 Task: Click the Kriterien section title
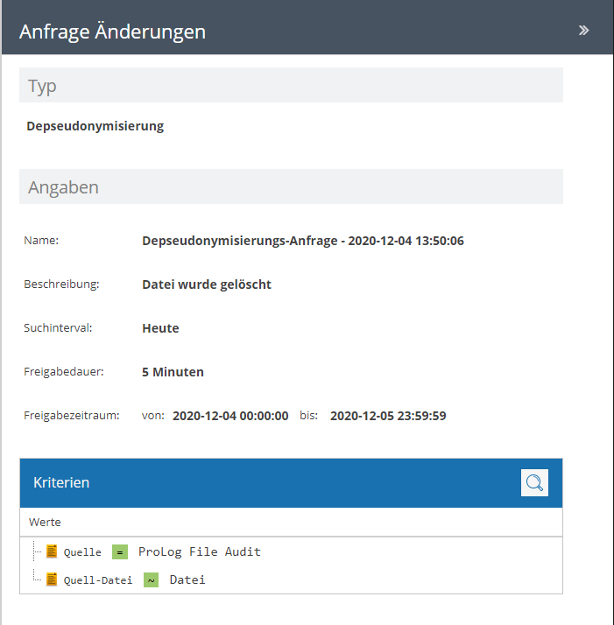point(61,482)
